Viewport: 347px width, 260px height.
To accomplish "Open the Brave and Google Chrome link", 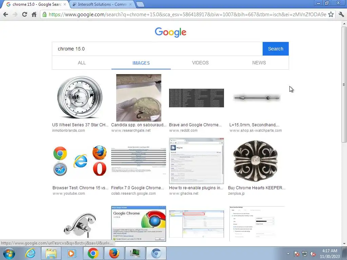I will 195,125.
